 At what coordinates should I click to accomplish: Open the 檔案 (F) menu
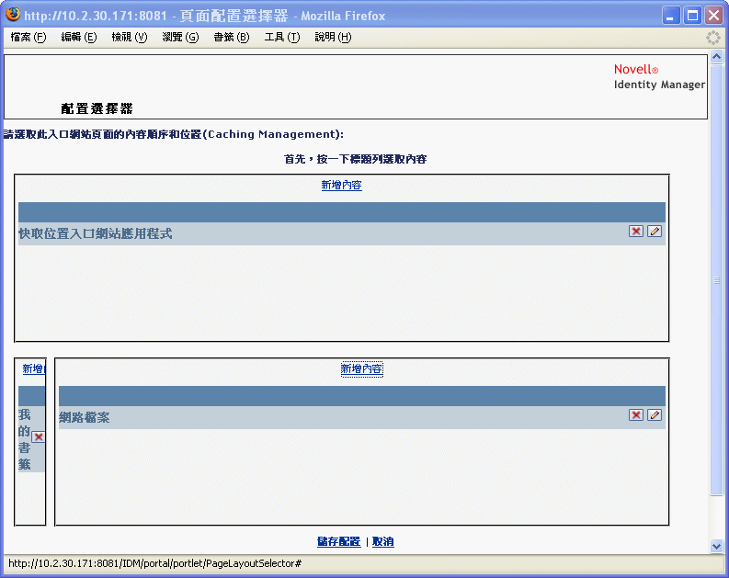[x=28, y=37]
